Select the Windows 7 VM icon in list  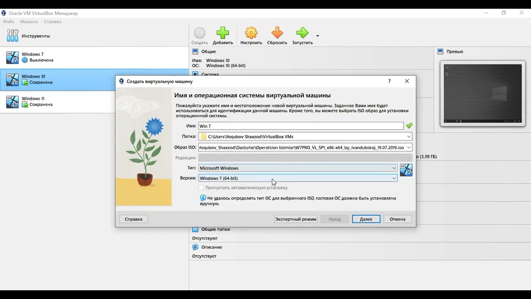(x=12, y=57)
